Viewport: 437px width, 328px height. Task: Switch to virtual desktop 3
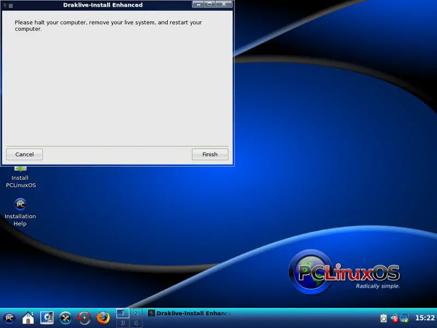tap(123, 323)
